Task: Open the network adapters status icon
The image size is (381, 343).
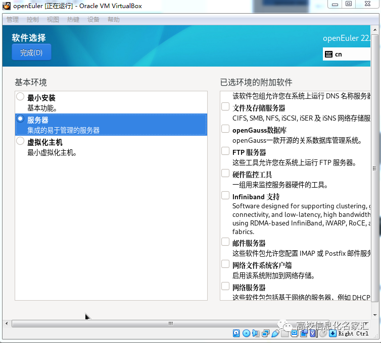Action: 266,333
